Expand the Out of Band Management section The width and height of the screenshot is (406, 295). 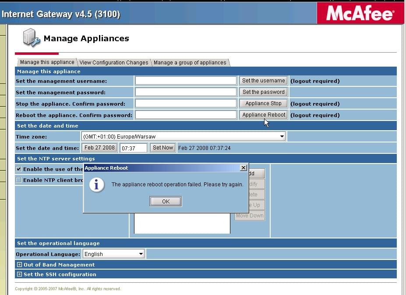click(19, 264)
